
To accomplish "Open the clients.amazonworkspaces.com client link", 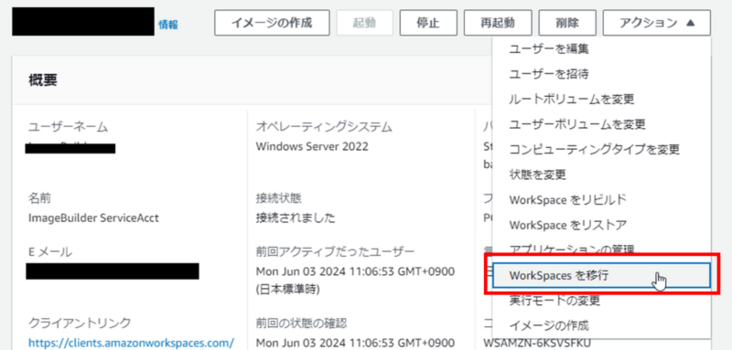I will (x=131, y=342).
